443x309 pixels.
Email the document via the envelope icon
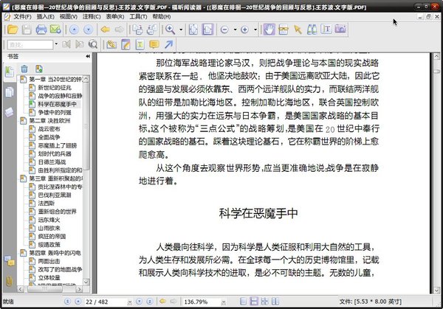pyautogui.click(x=55, y=29)
